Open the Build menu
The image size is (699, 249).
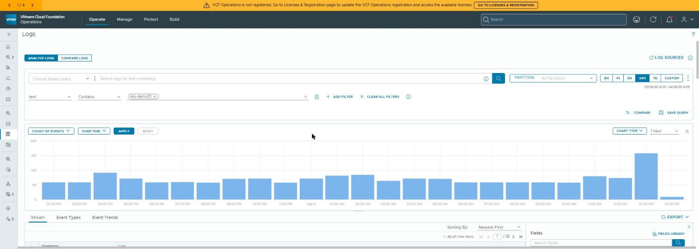tap(174, 19)
